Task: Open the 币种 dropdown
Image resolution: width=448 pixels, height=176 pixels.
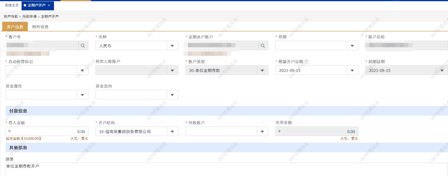Action: click(172, 46)
